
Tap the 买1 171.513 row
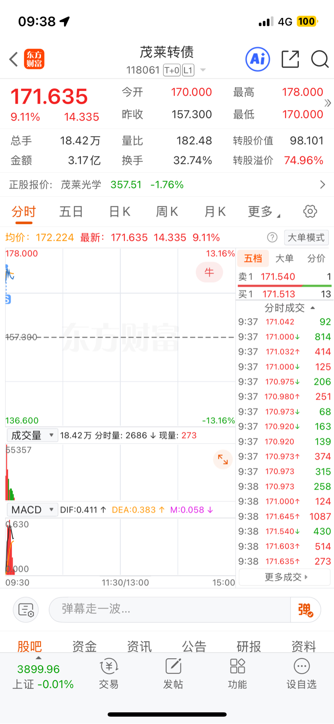pos(285,294)
